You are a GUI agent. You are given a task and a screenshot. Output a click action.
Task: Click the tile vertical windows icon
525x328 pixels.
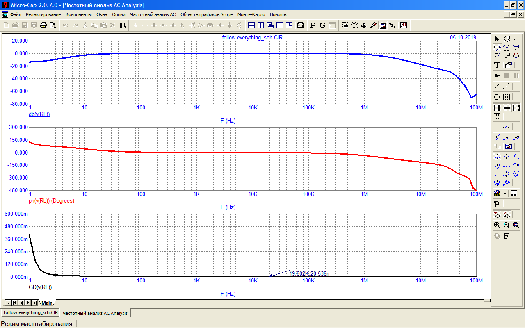(x=260, y=25)
